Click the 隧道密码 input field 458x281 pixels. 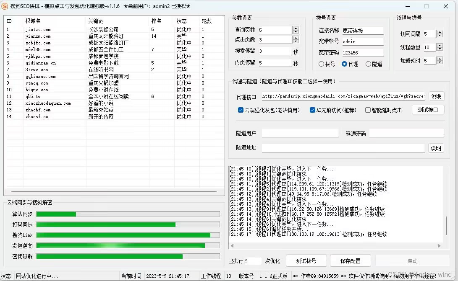click(x=407, y=133)
